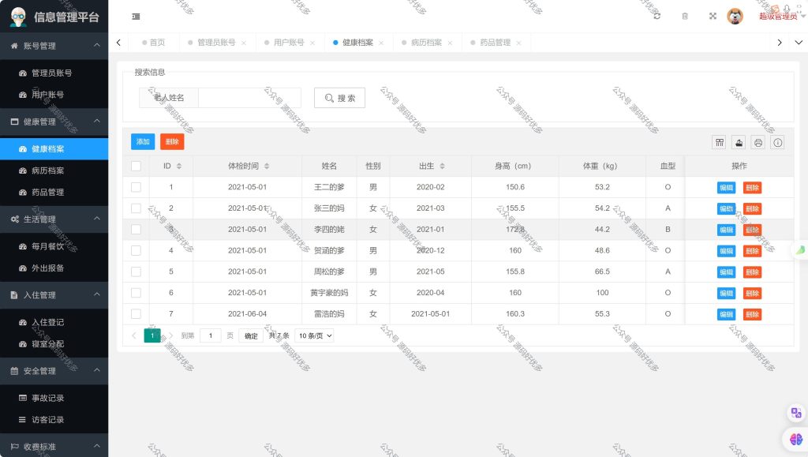The height and width of the screenshot is (457, 808).
Task: Sort by 体检时间 column arrows
Action: coord(267,166)
